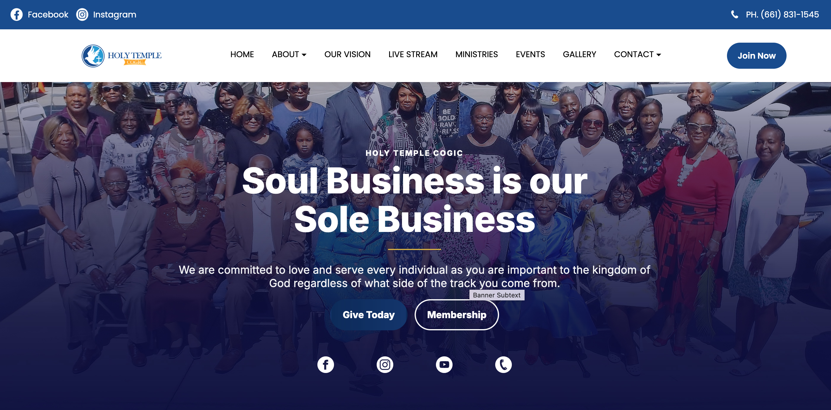This screenshot has width=831, height=410.
Task: Select MINISTRIES in navigation bar
Action: (x=477, y=55)
